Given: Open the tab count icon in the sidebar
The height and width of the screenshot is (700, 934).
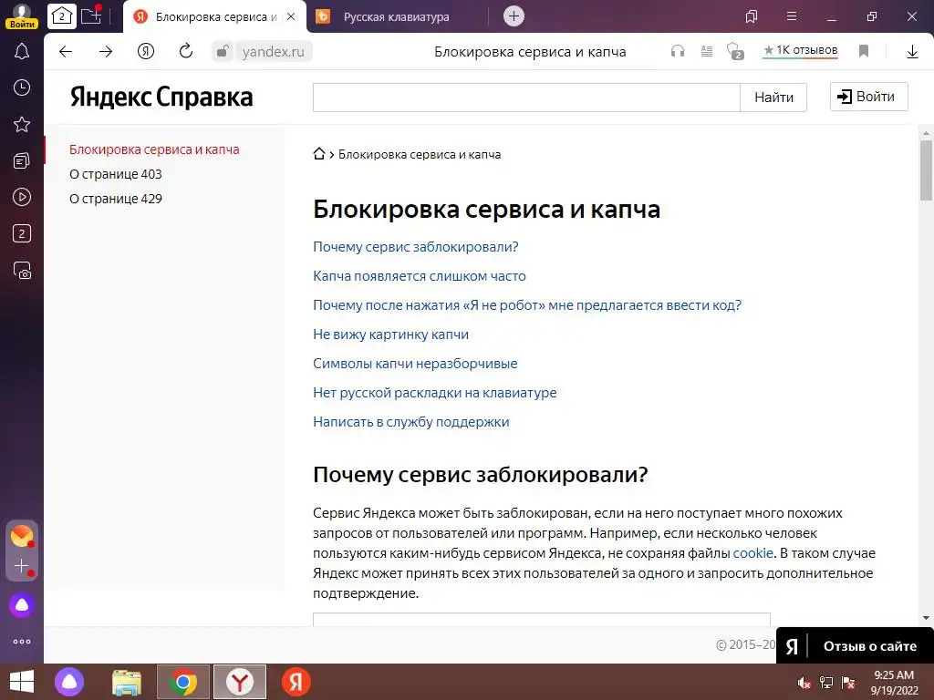Looking at the screenshot, I should [x=22, y=233].
